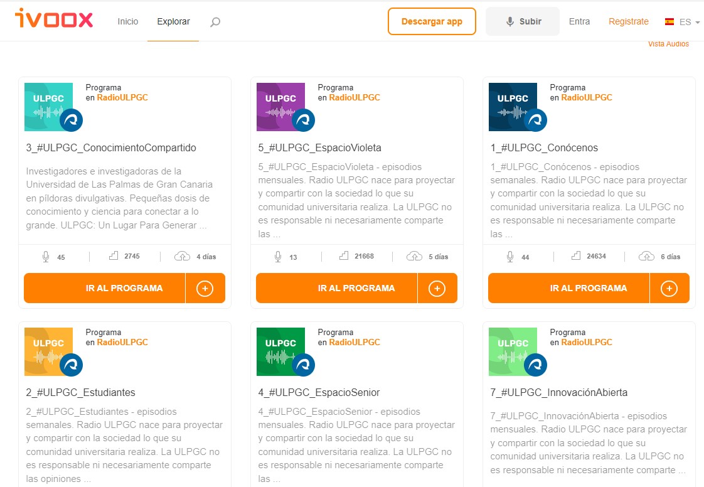Click the cloud upload icon beside 4 días
Viewport: 704px width, 487px height.
(x=183, y=256)
